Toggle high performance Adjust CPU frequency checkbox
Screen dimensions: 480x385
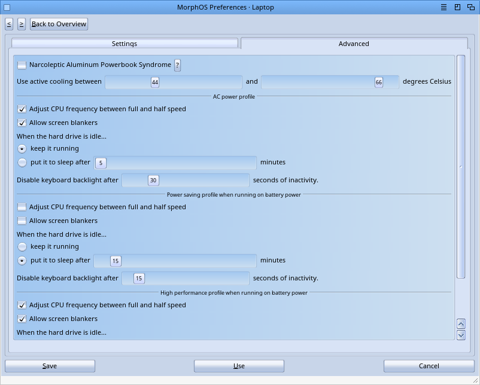[x=22, y=305]
